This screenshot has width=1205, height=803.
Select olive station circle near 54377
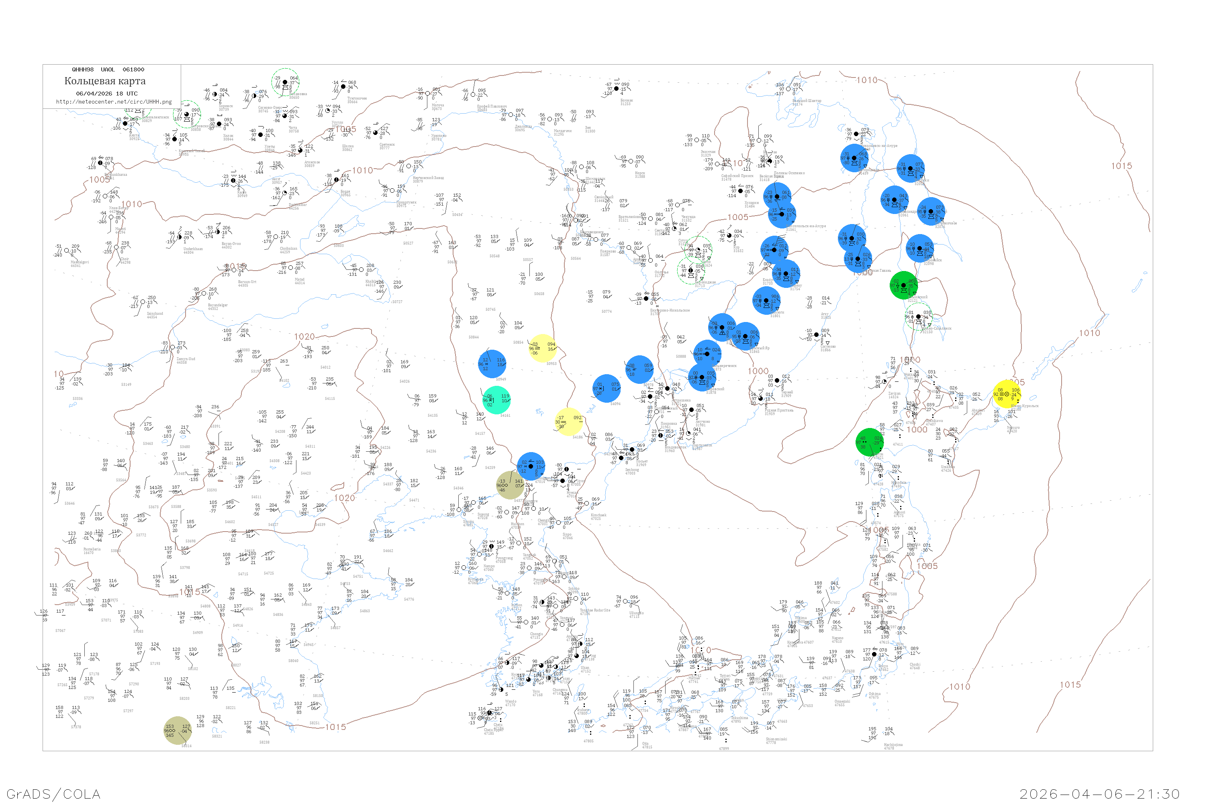click(510, 485)
